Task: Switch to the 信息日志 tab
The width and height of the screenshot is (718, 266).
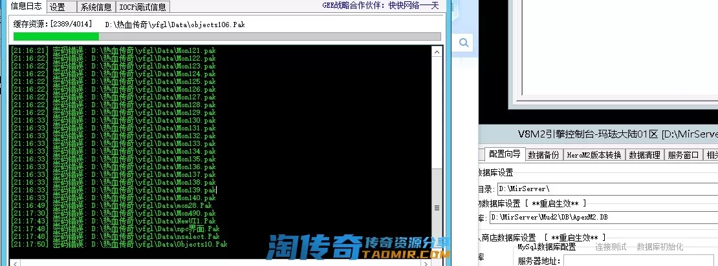Action: pos(26,6)
